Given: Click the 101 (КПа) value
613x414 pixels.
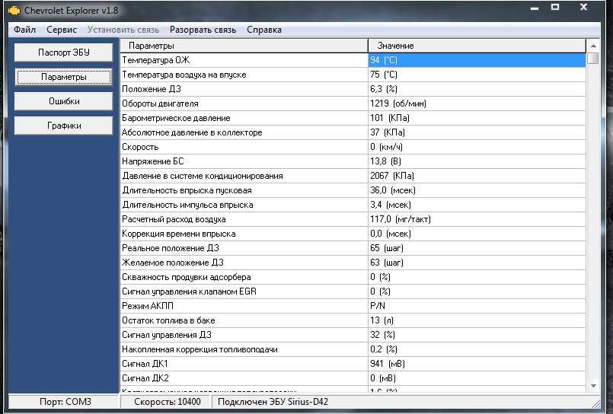Looking at the screenshot, I should click(390, 118).
